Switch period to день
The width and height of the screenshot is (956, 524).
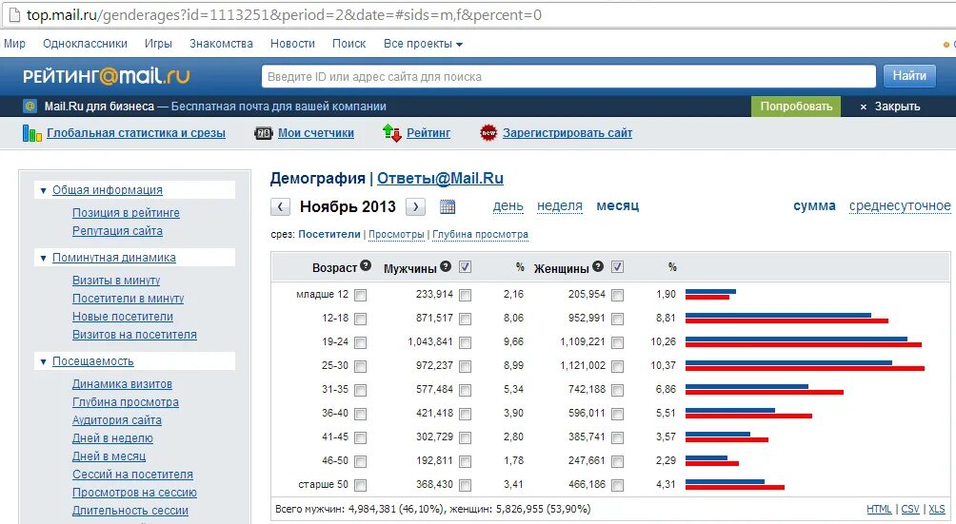coord(508,206)
